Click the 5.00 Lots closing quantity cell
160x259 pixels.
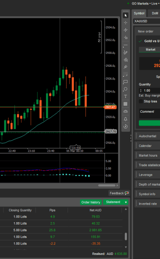tap(20, 230)
